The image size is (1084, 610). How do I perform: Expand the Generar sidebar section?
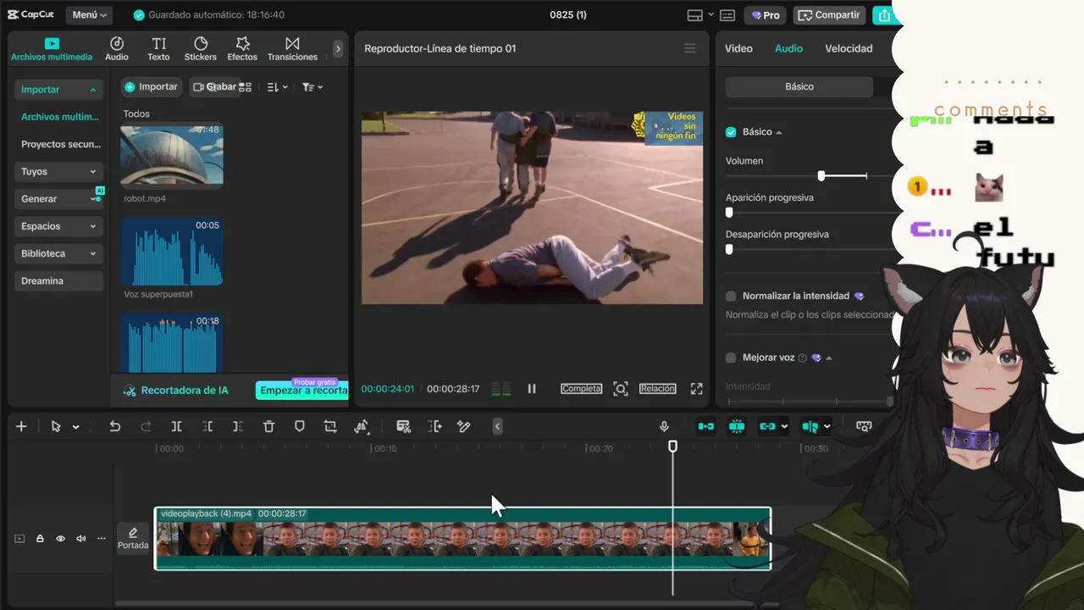[x=58, y=198]
